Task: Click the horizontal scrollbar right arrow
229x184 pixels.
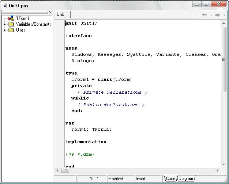Action: point(218,170)
